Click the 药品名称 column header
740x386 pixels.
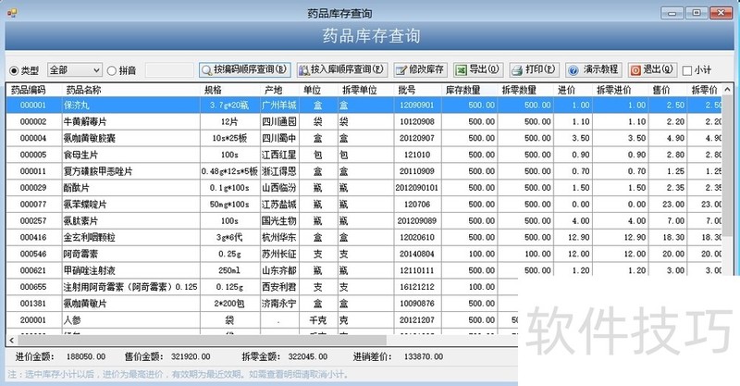[x=83, y=90]
